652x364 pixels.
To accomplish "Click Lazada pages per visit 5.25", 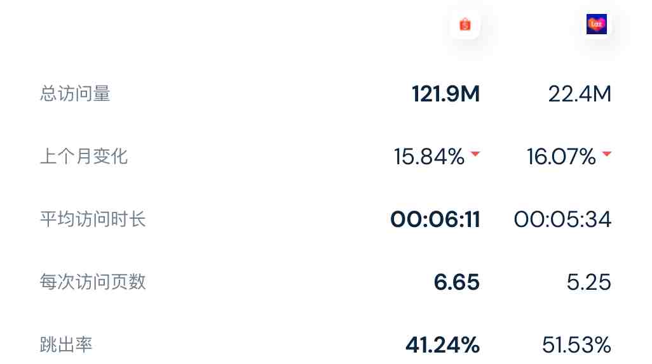I will click(589, 282).
